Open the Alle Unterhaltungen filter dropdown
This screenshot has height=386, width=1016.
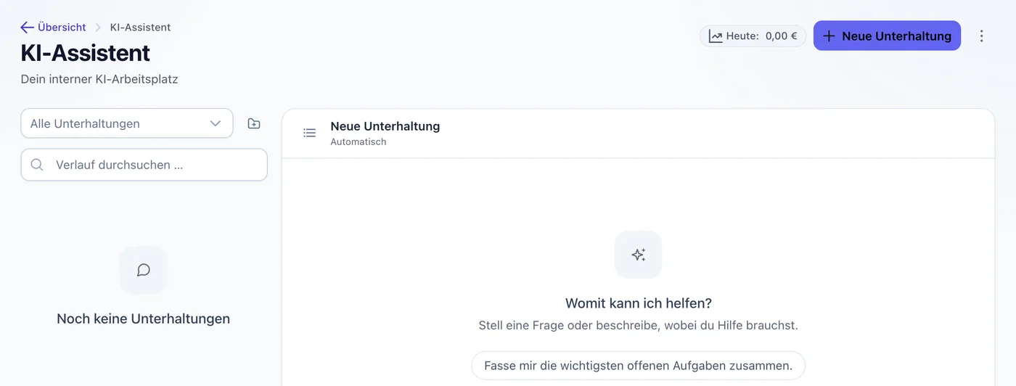pyautogui.click(x=127, y=123)
